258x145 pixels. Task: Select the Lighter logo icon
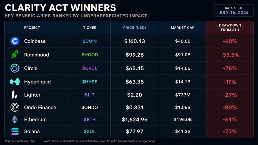(15, 94)
